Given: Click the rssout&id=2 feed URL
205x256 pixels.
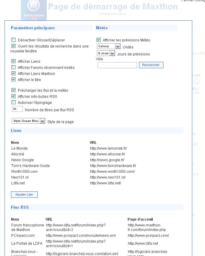Looking at the screenshot, I should point(76,227).
